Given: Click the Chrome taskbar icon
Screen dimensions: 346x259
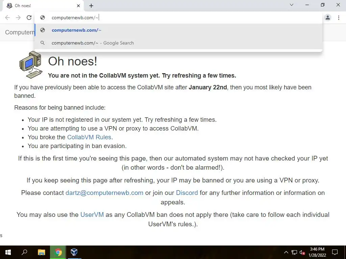Looking at the screenshot, I should [x=58, y=252].
